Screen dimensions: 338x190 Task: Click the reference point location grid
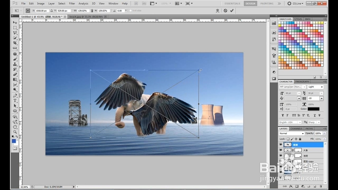[28, 10]
